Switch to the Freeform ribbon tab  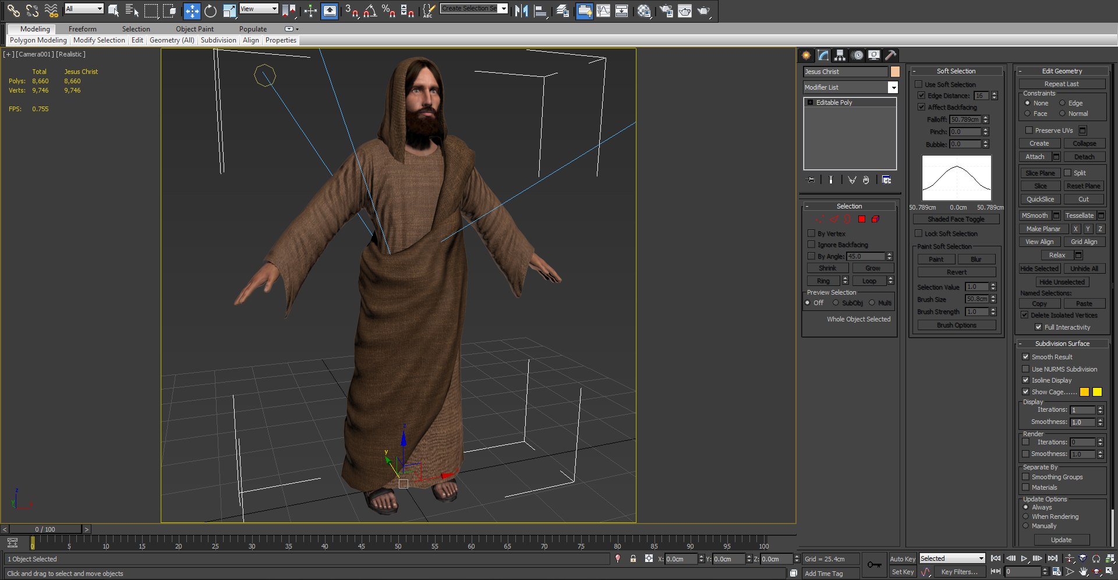[x=83, y=29]
